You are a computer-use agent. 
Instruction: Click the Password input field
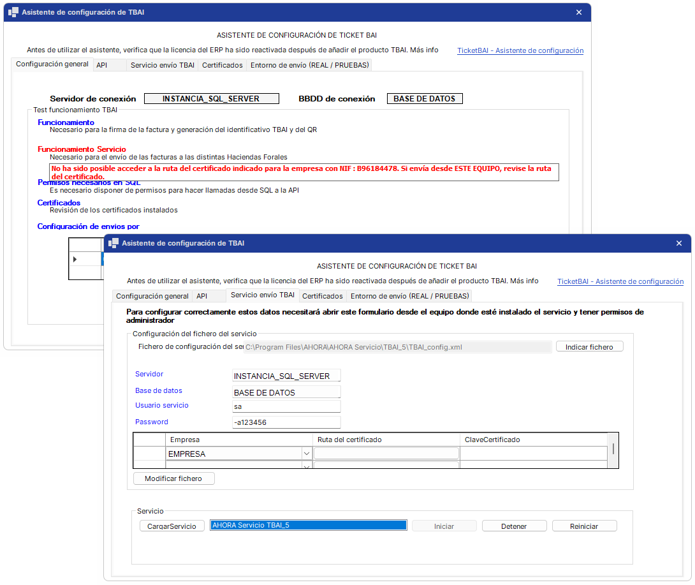pyautogui.click(x=286, y=422)
